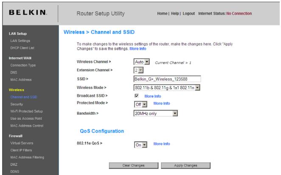
Task: Click the Bandwidth > label
Action: tap(87, 113)
